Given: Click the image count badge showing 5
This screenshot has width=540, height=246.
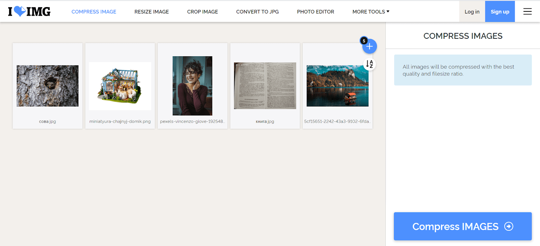Looking at the screenshot, I should 364,41.
